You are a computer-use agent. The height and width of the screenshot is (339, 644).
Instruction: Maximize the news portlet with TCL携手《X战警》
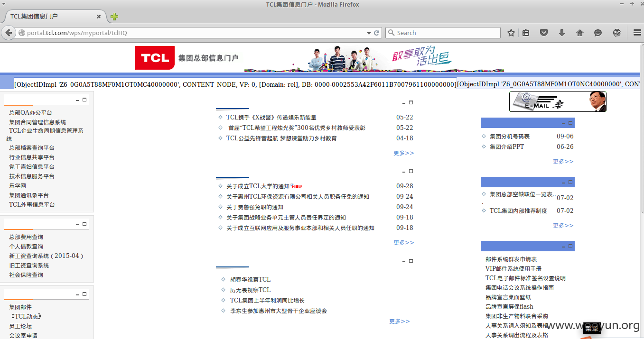411,102
